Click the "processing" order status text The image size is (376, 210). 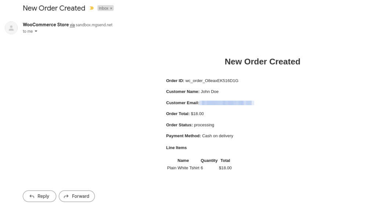coord(204,125)
